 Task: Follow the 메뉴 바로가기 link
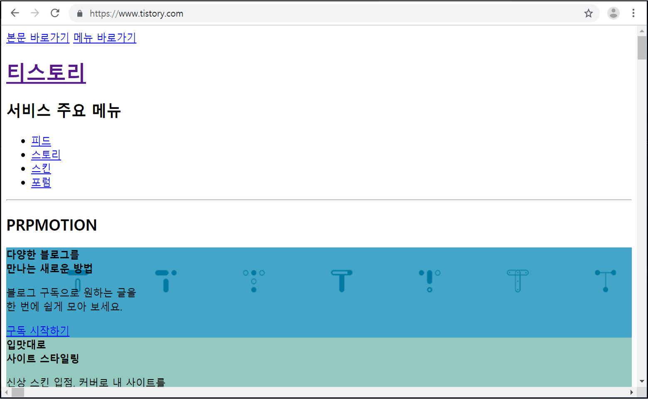point(105,37)
